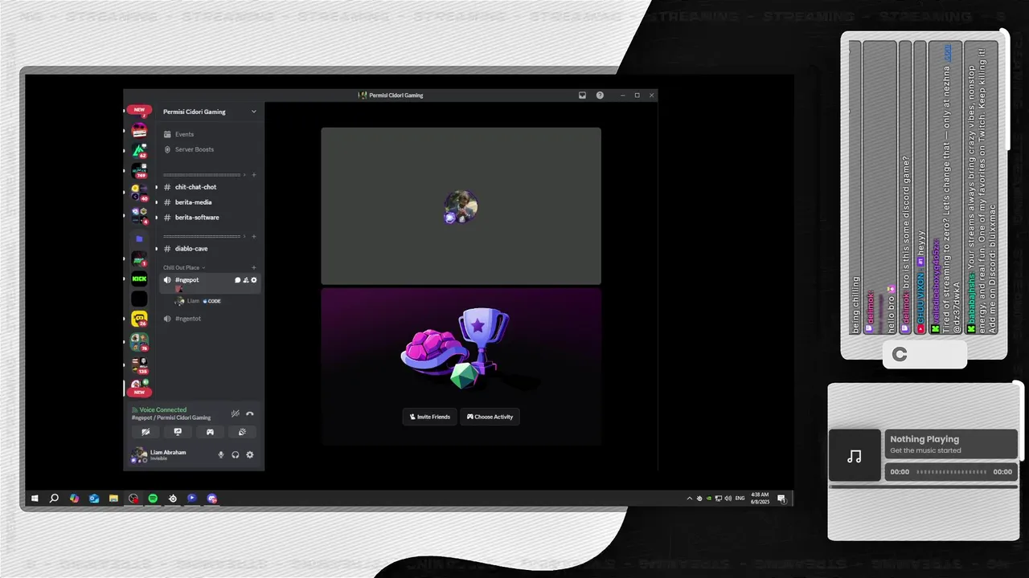The width and height of the screenshot is (1029, 578).
Task: Click Nothing Playing title in music widget
Action: [x=924, y=439]
